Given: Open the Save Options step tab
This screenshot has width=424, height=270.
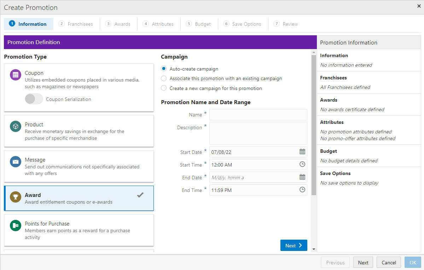Looking at the screenshot, I should coord(243,24).
